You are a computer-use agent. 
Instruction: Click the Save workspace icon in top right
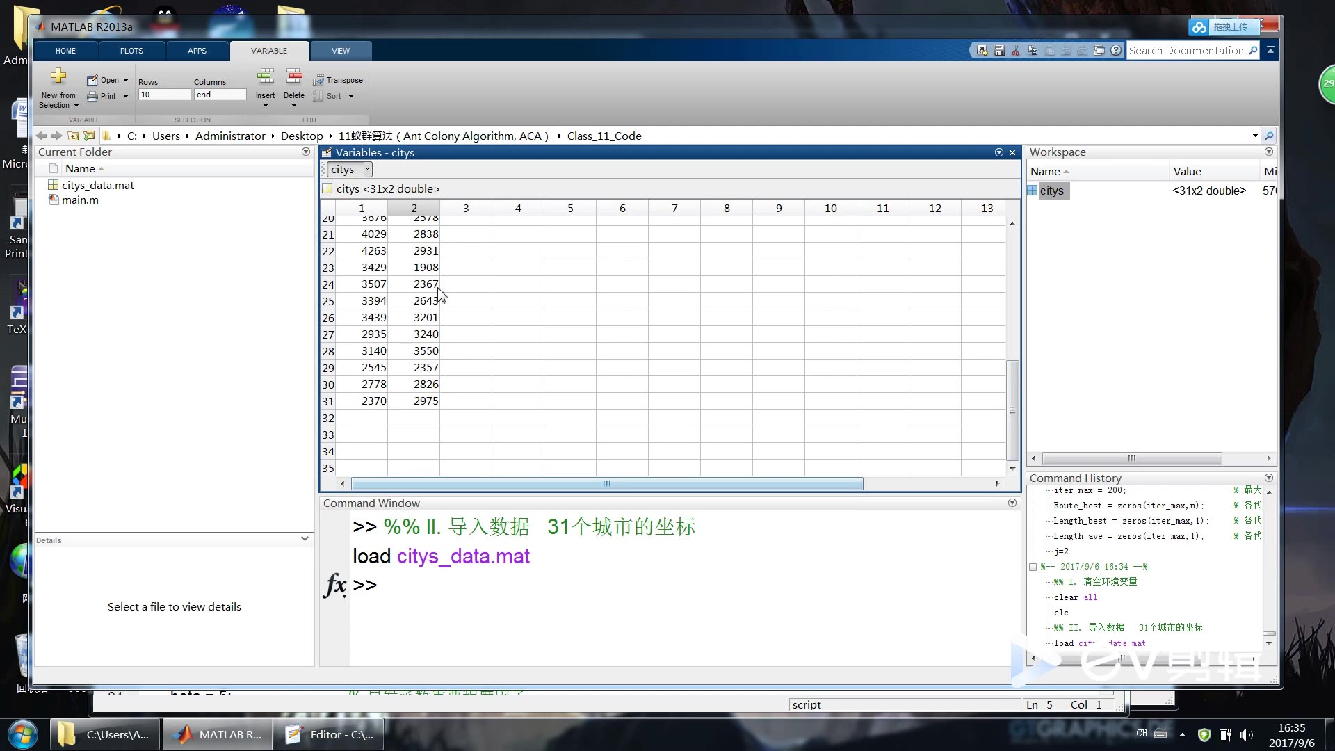(998, 51)
